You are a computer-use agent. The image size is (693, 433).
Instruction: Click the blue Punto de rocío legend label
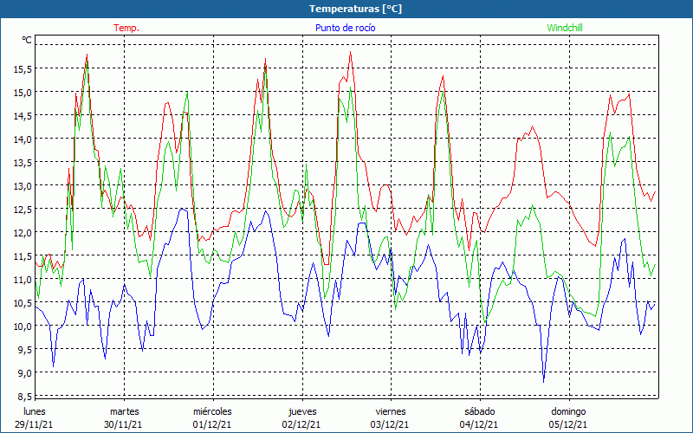(x=345, y=28)
